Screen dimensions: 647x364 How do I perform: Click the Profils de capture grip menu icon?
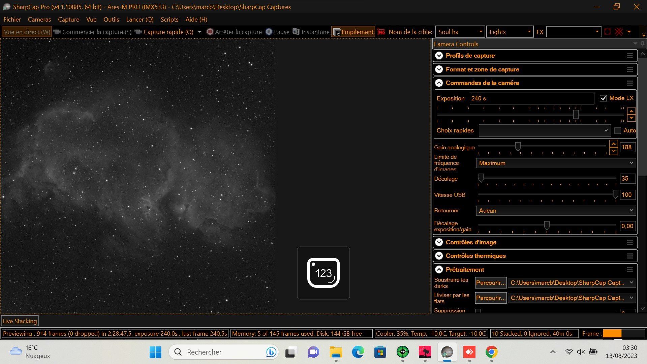[630, 56]
